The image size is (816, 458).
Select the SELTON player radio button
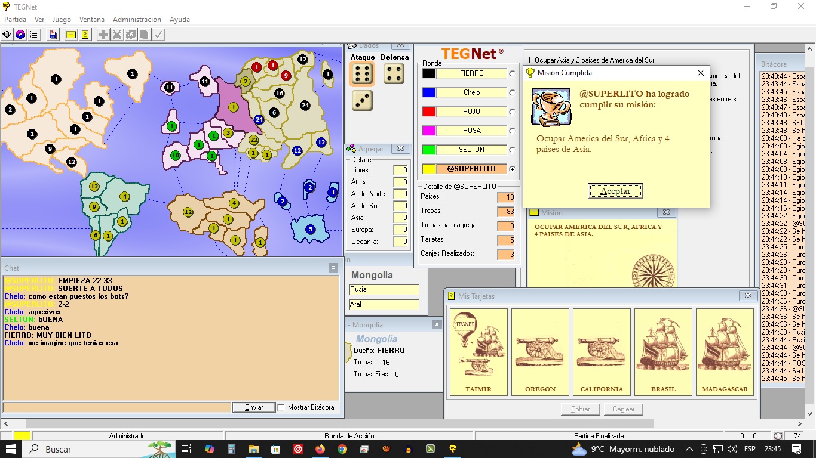512,150
